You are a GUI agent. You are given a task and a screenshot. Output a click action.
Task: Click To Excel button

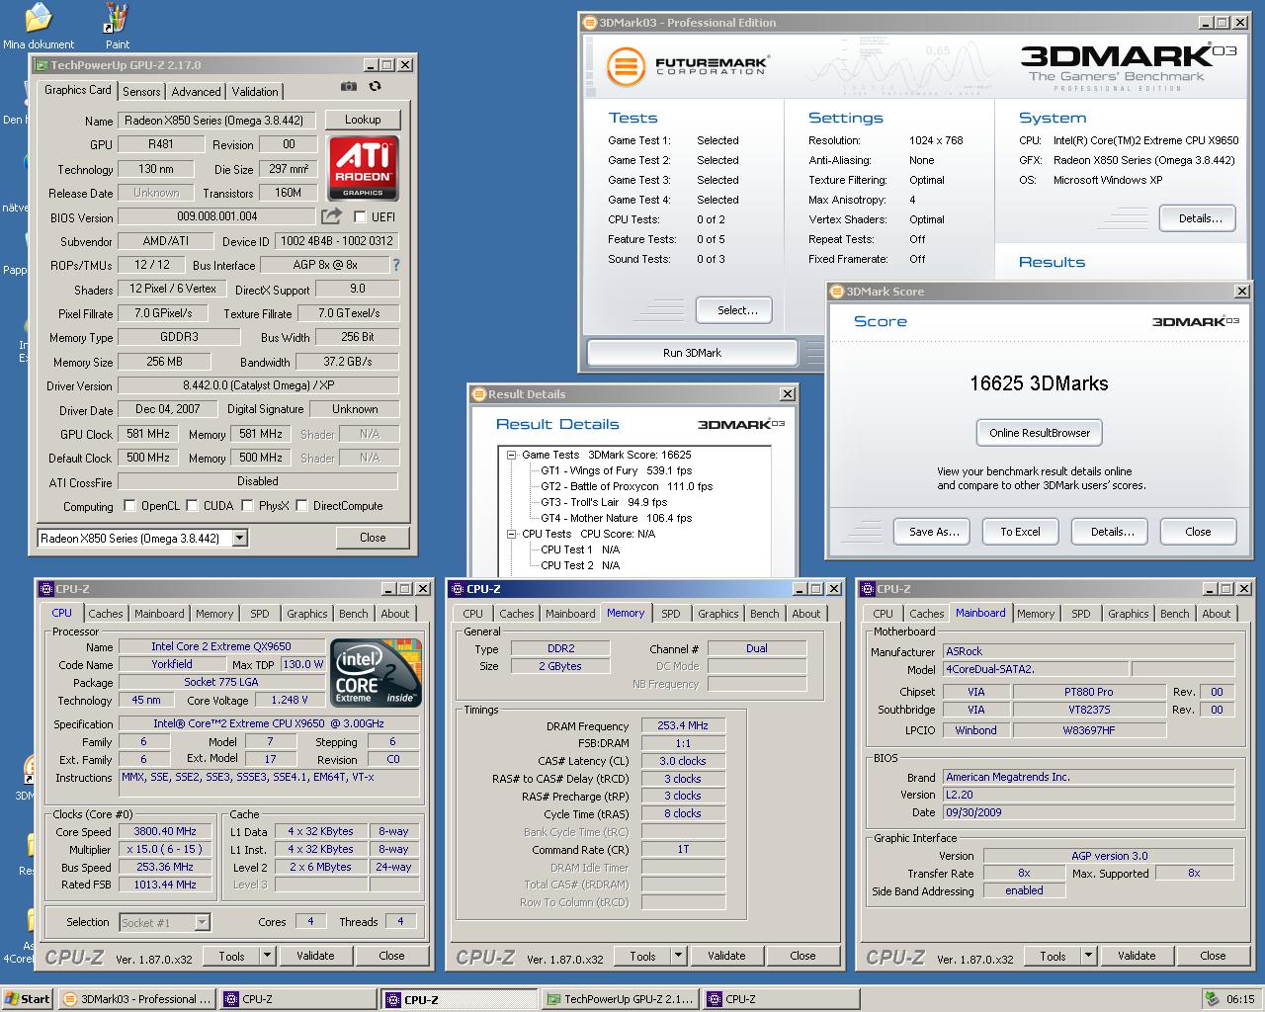[x=1020, y=532]
